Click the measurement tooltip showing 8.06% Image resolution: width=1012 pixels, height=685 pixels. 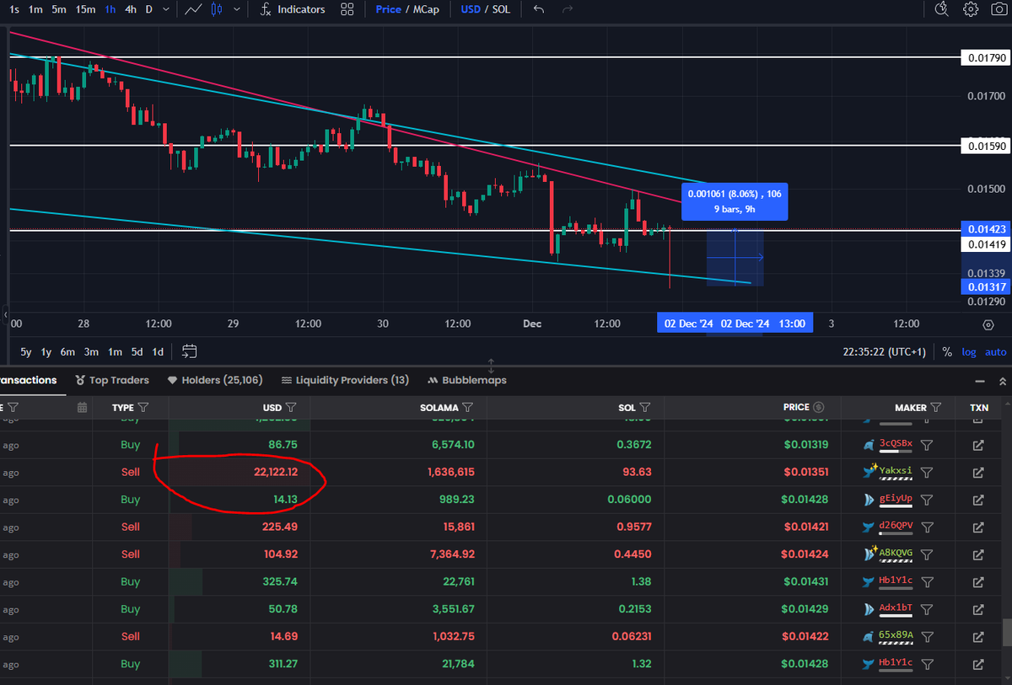pyautogui.click(x=734, y=201)
